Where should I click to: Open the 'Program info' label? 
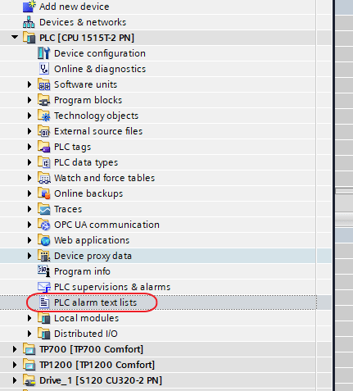[82, 271]
